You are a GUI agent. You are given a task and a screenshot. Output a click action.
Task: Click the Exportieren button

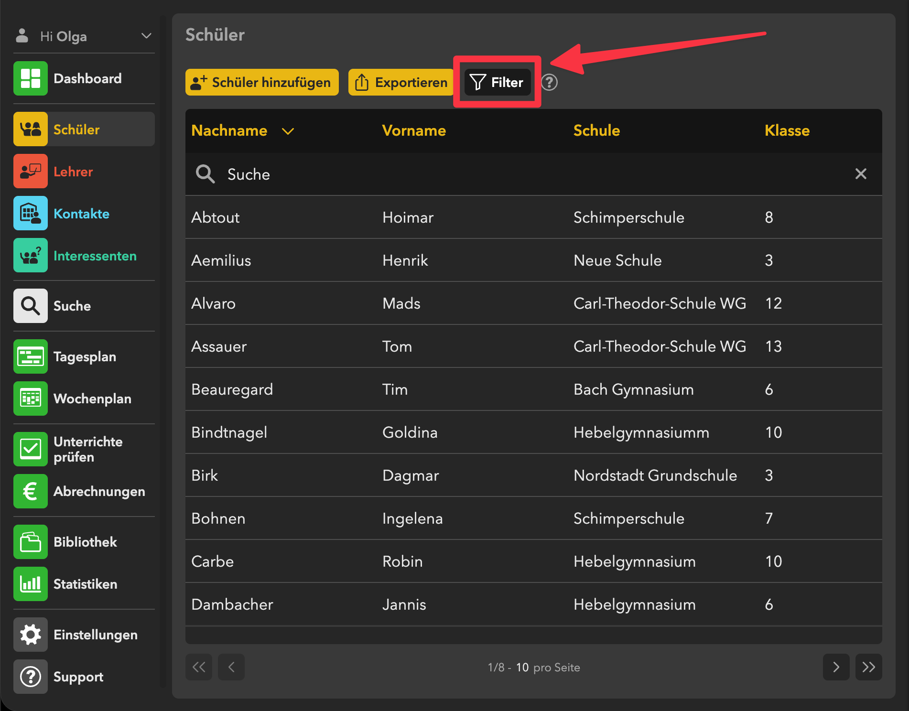[401, 83]
